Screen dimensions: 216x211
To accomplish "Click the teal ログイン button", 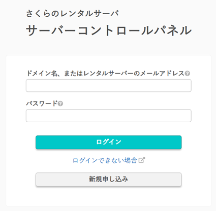I will click(x=109, y=142).
